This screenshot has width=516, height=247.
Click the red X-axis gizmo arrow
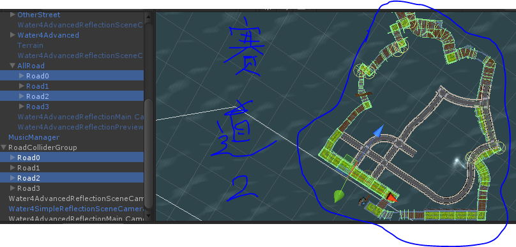click(391, 198)
